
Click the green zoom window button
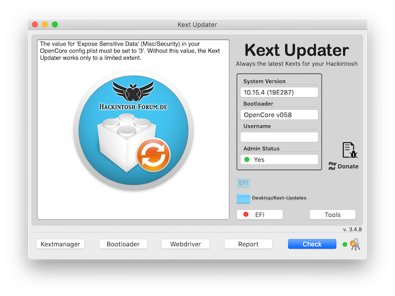[x=55, y=25]
